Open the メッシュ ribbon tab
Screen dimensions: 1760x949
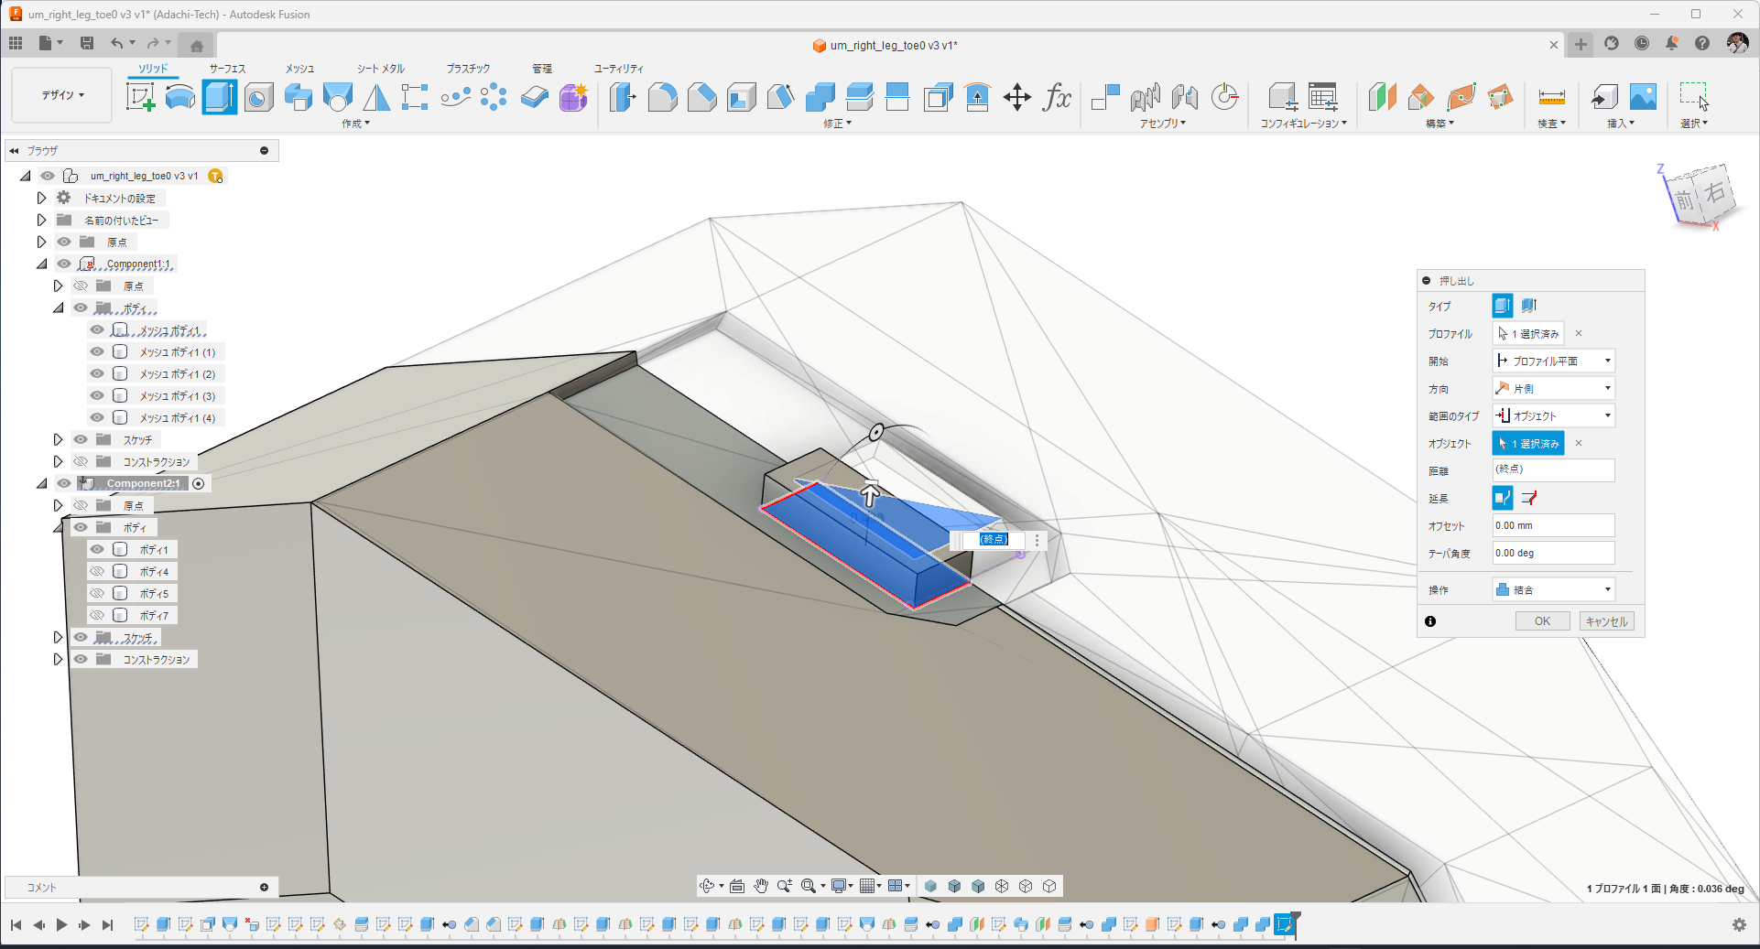tap(299, 69)
